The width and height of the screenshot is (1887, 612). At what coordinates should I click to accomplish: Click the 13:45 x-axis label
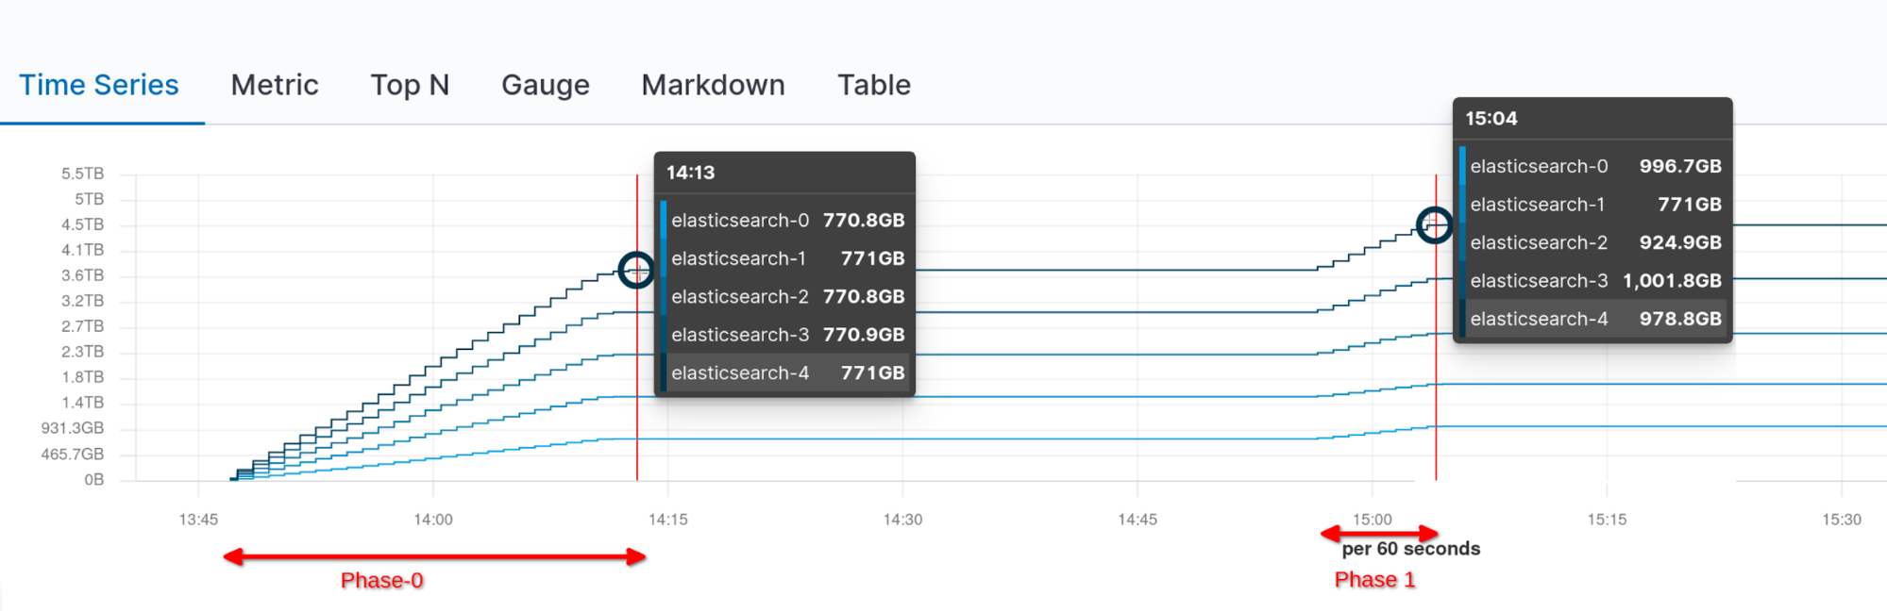click(198, 520)
